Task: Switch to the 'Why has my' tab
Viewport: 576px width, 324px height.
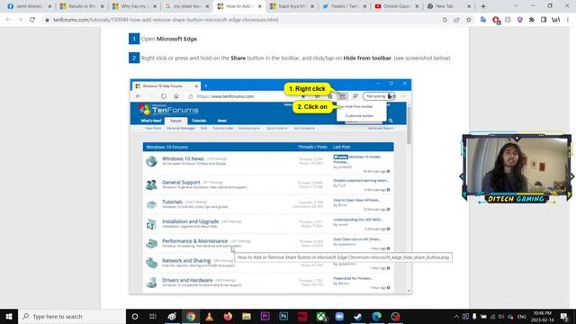Action: pyautogui.click(x=133, y=6)
